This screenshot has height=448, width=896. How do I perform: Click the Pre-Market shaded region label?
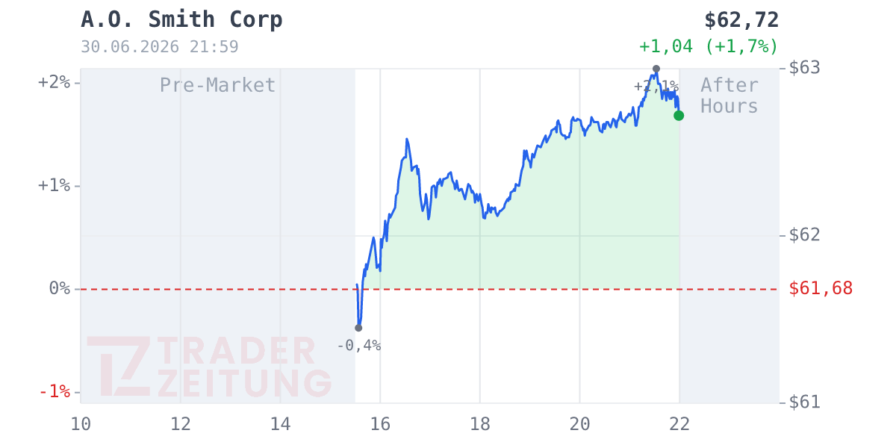click(x=217, y=85)
